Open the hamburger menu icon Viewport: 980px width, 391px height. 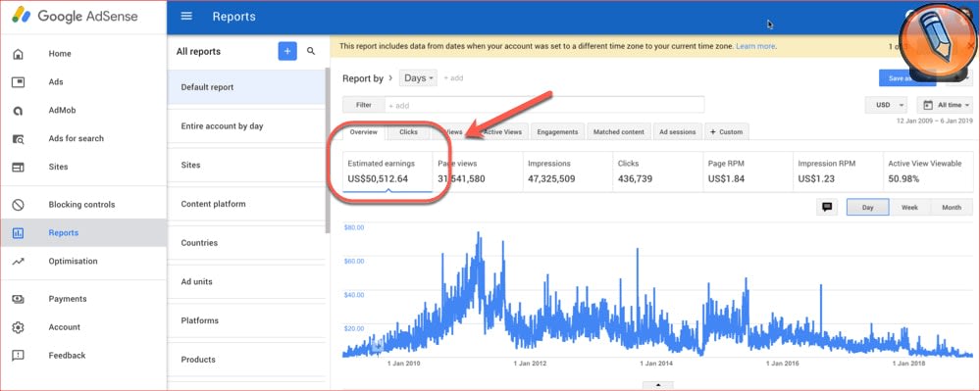pyautogui.click(x=186, y=17)
